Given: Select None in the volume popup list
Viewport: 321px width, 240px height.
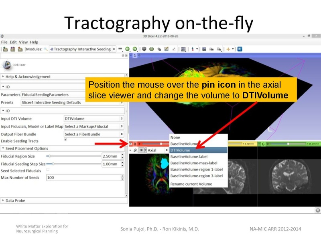Looking at the screenshot, I should coord(198,137).
